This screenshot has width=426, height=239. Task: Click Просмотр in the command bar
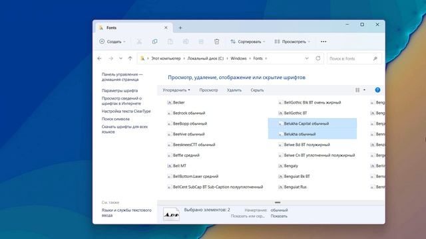click(x=208, y=90)
